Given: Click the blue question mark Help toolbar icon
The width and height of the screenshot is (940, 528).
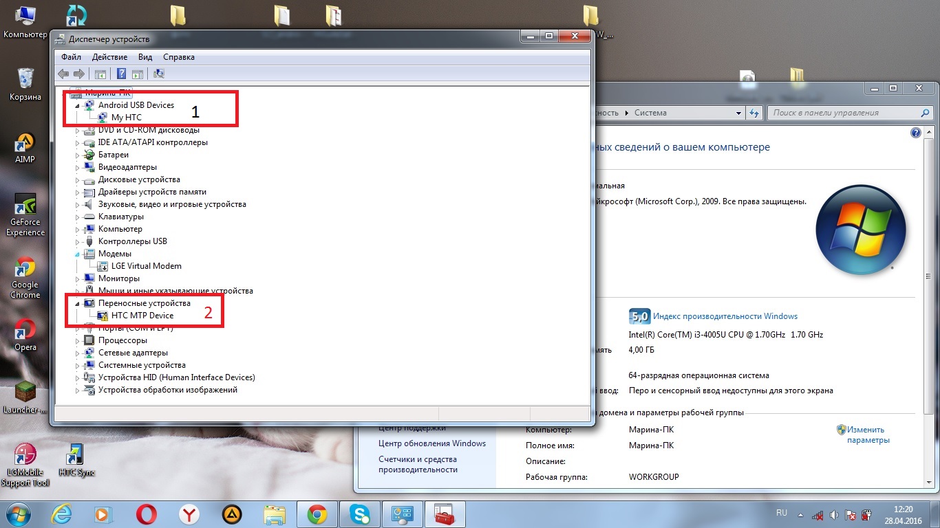Looking at the screenshot, I should pos(121,74).
